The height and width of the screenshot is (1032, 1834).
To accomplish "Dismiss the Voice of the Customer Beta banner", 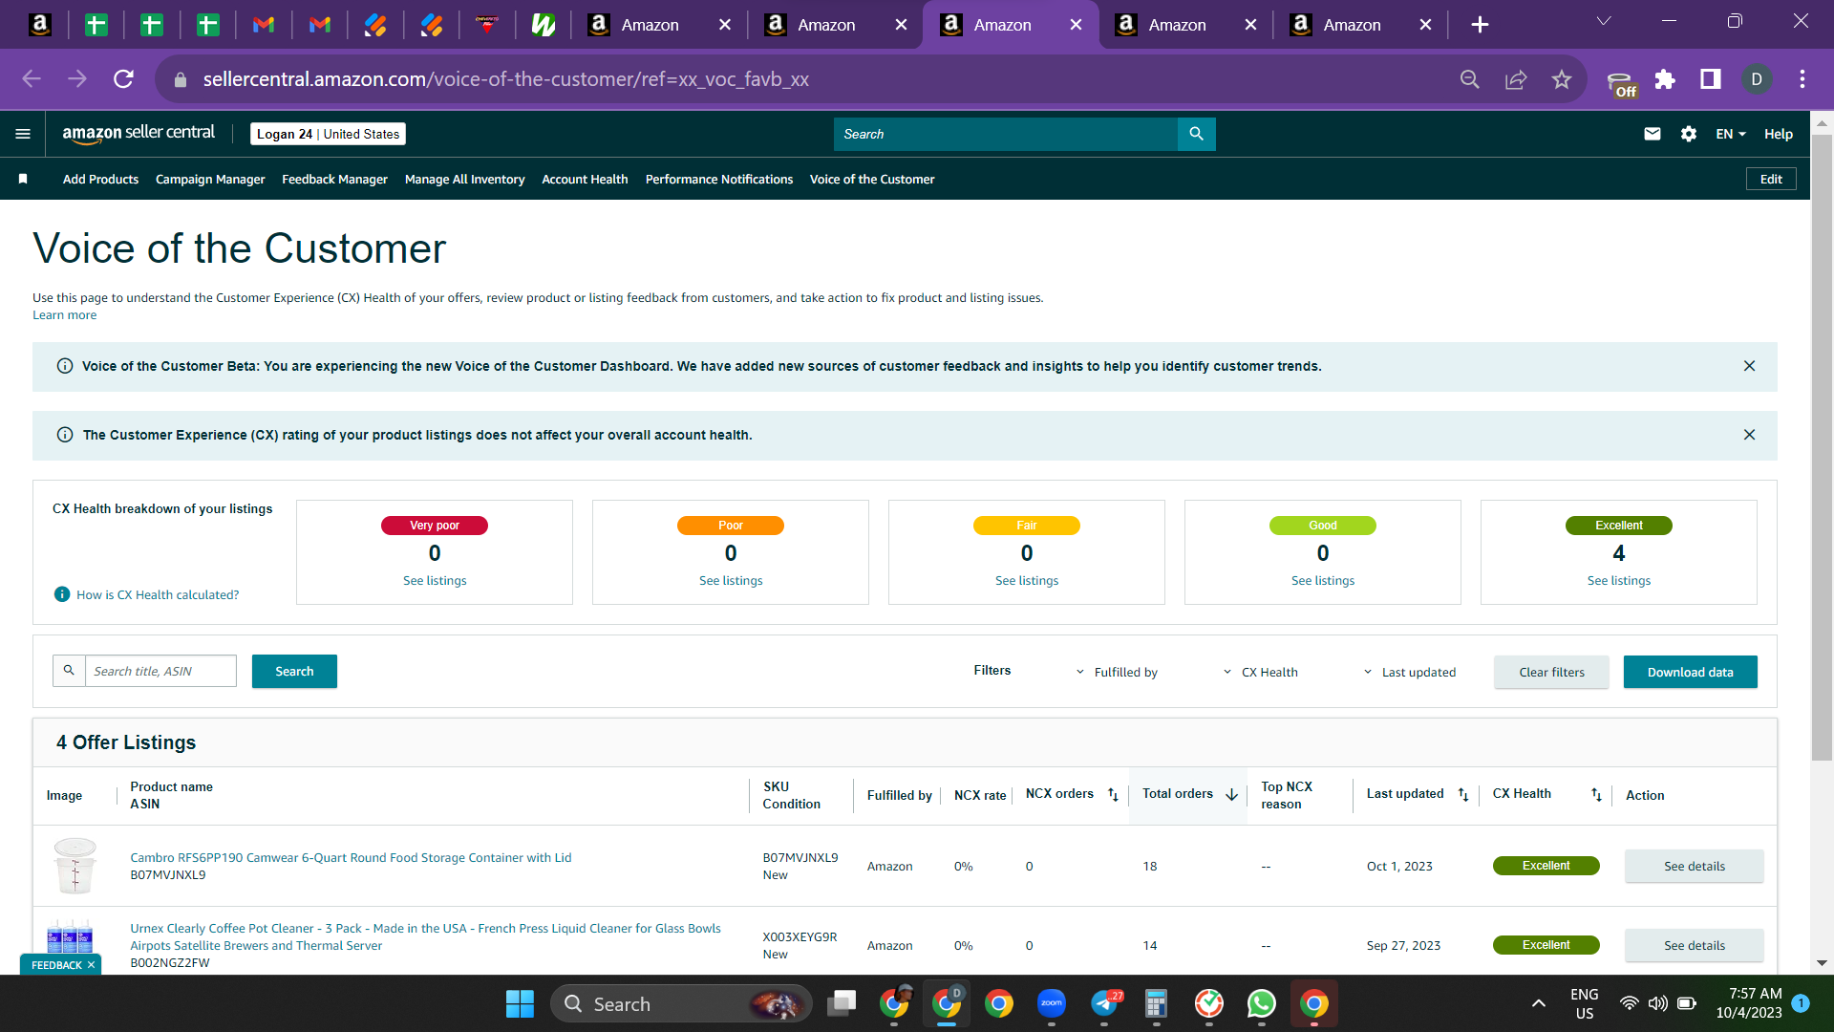I will tap(1749, 366).
